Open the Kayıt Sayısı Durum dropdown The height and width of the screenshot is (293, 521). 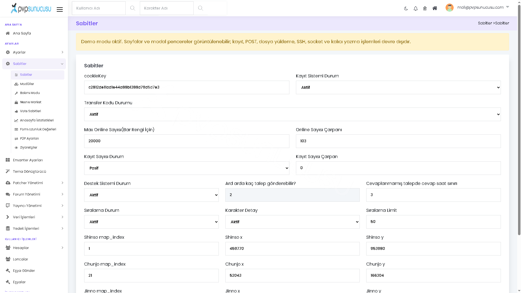pos(187,168)
